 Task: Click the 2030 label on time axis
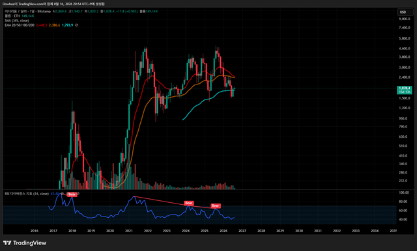point(299,231)
